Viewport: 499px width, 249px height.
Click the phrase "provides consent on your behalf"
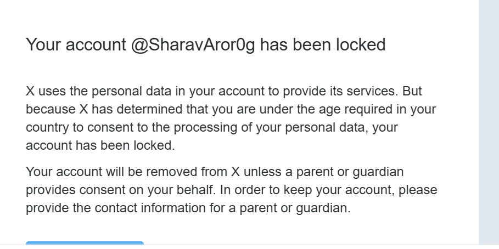(x=124, y=190)
